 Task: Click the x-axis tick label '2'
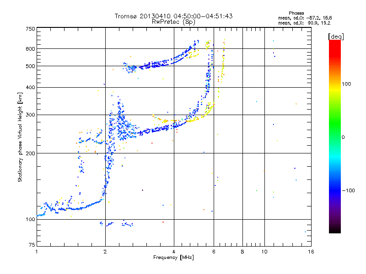click(105, 252)
